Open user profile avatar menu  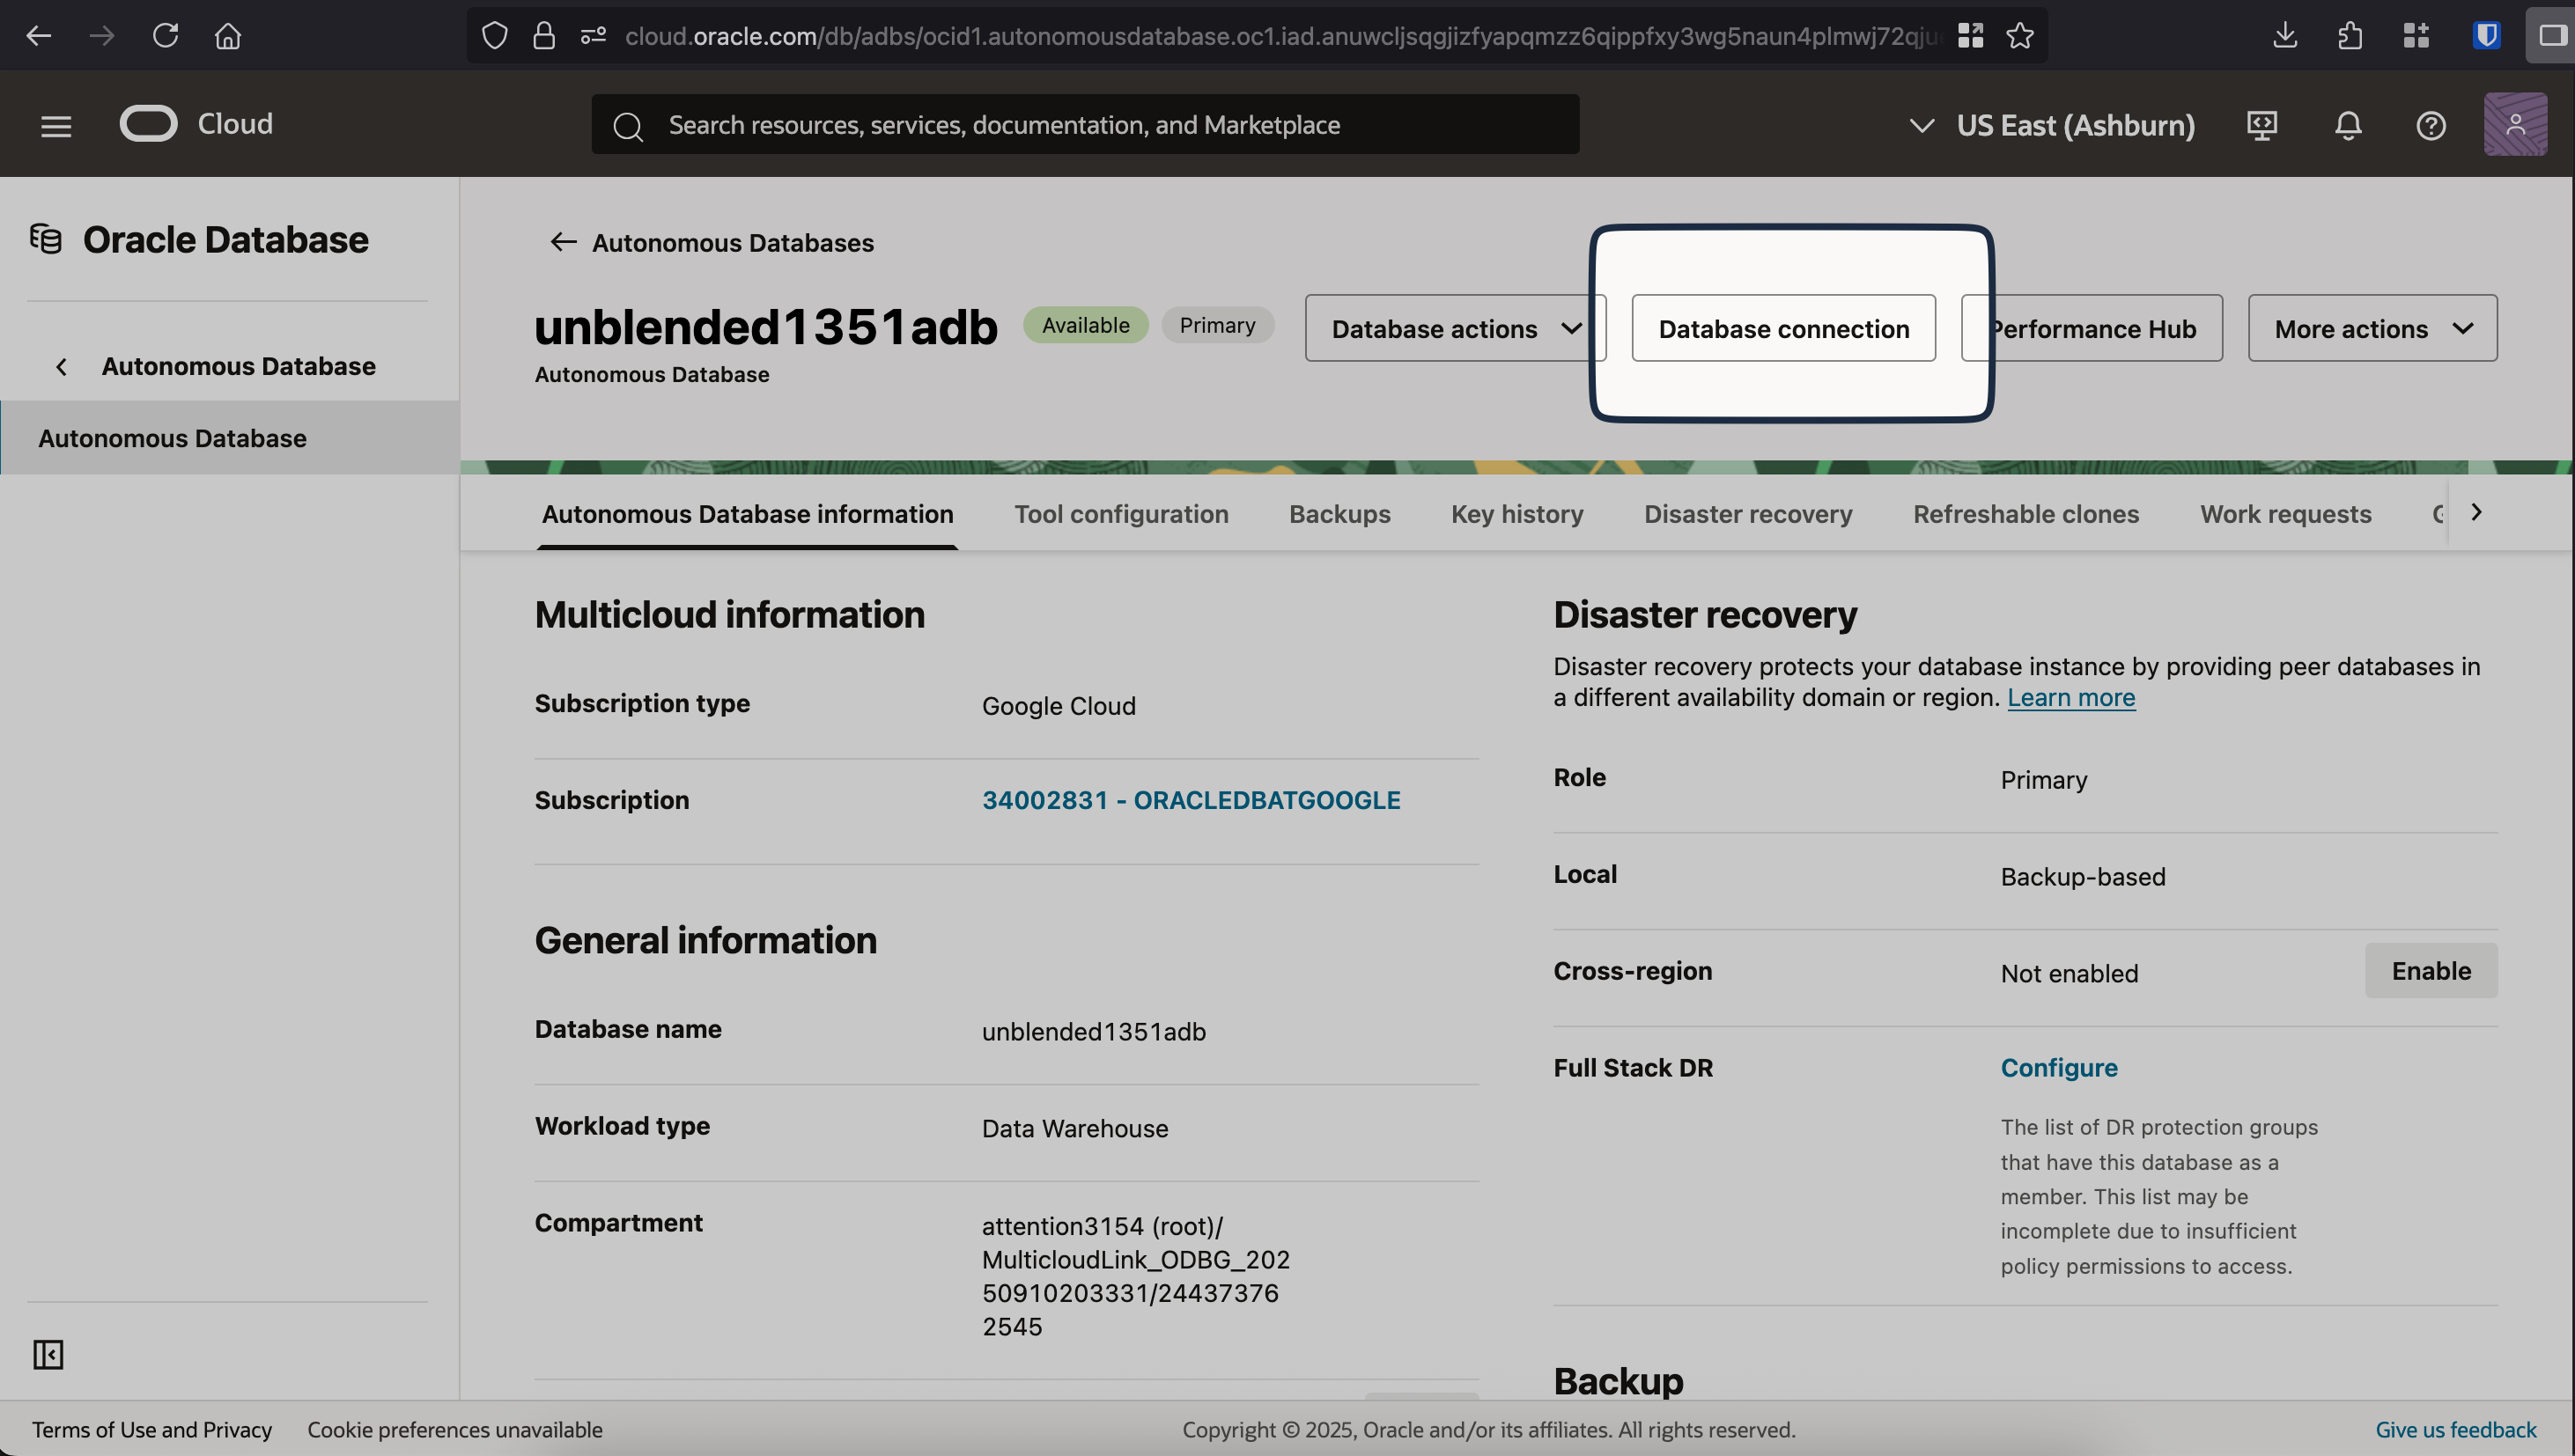tap(2515, 124)
